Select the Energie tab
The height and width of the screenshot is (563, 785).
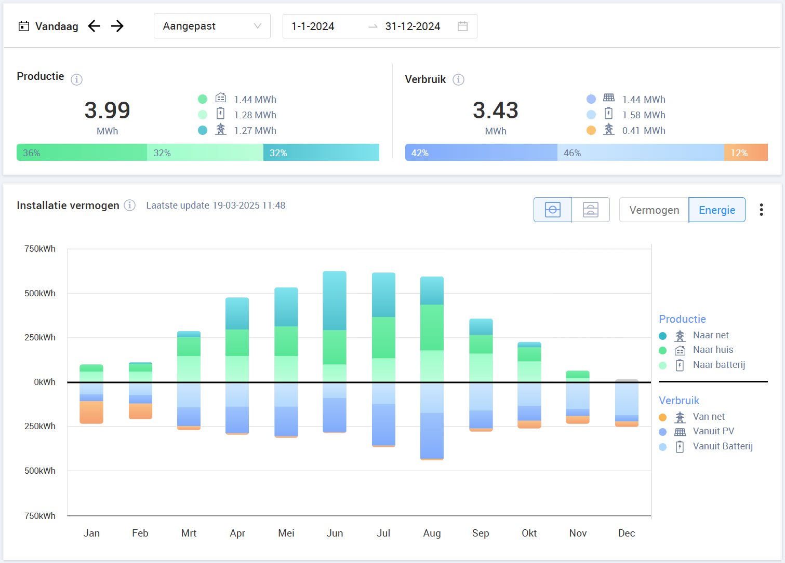pyautogui.click(x=717, y=210)
